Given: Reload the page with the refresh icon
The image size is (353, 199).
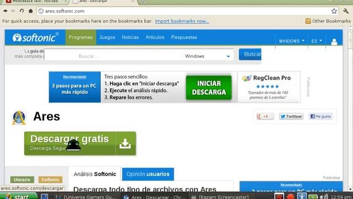Looking at the screenshot, I should click(22, 11).
